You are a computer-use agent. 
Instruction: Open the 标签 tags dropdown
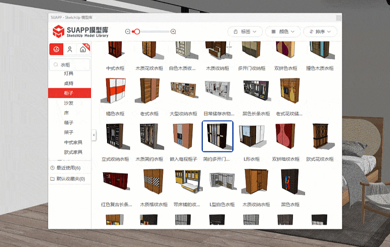245,32
